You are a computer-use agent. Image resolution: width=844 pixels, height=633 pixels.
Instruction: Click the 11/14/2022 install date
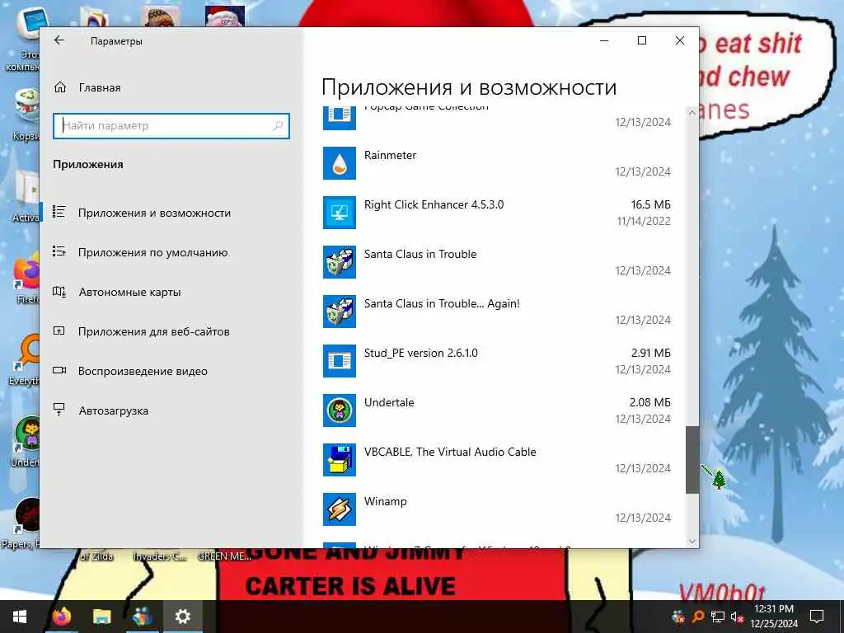click(x=644, y=221)
